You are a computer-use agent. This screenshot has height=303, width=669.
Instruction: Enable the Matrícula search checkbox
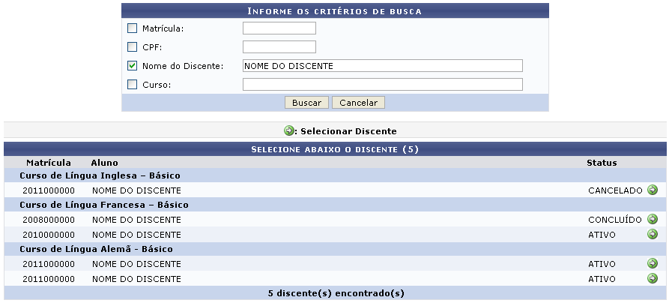[x=133, y=28]
